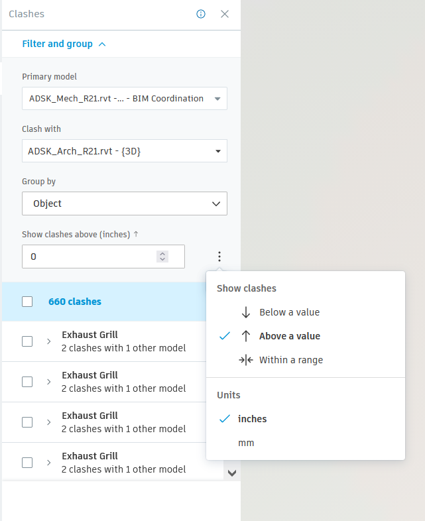
Task: Open the three-dot clash filter options menu
Action: (219, 257)
